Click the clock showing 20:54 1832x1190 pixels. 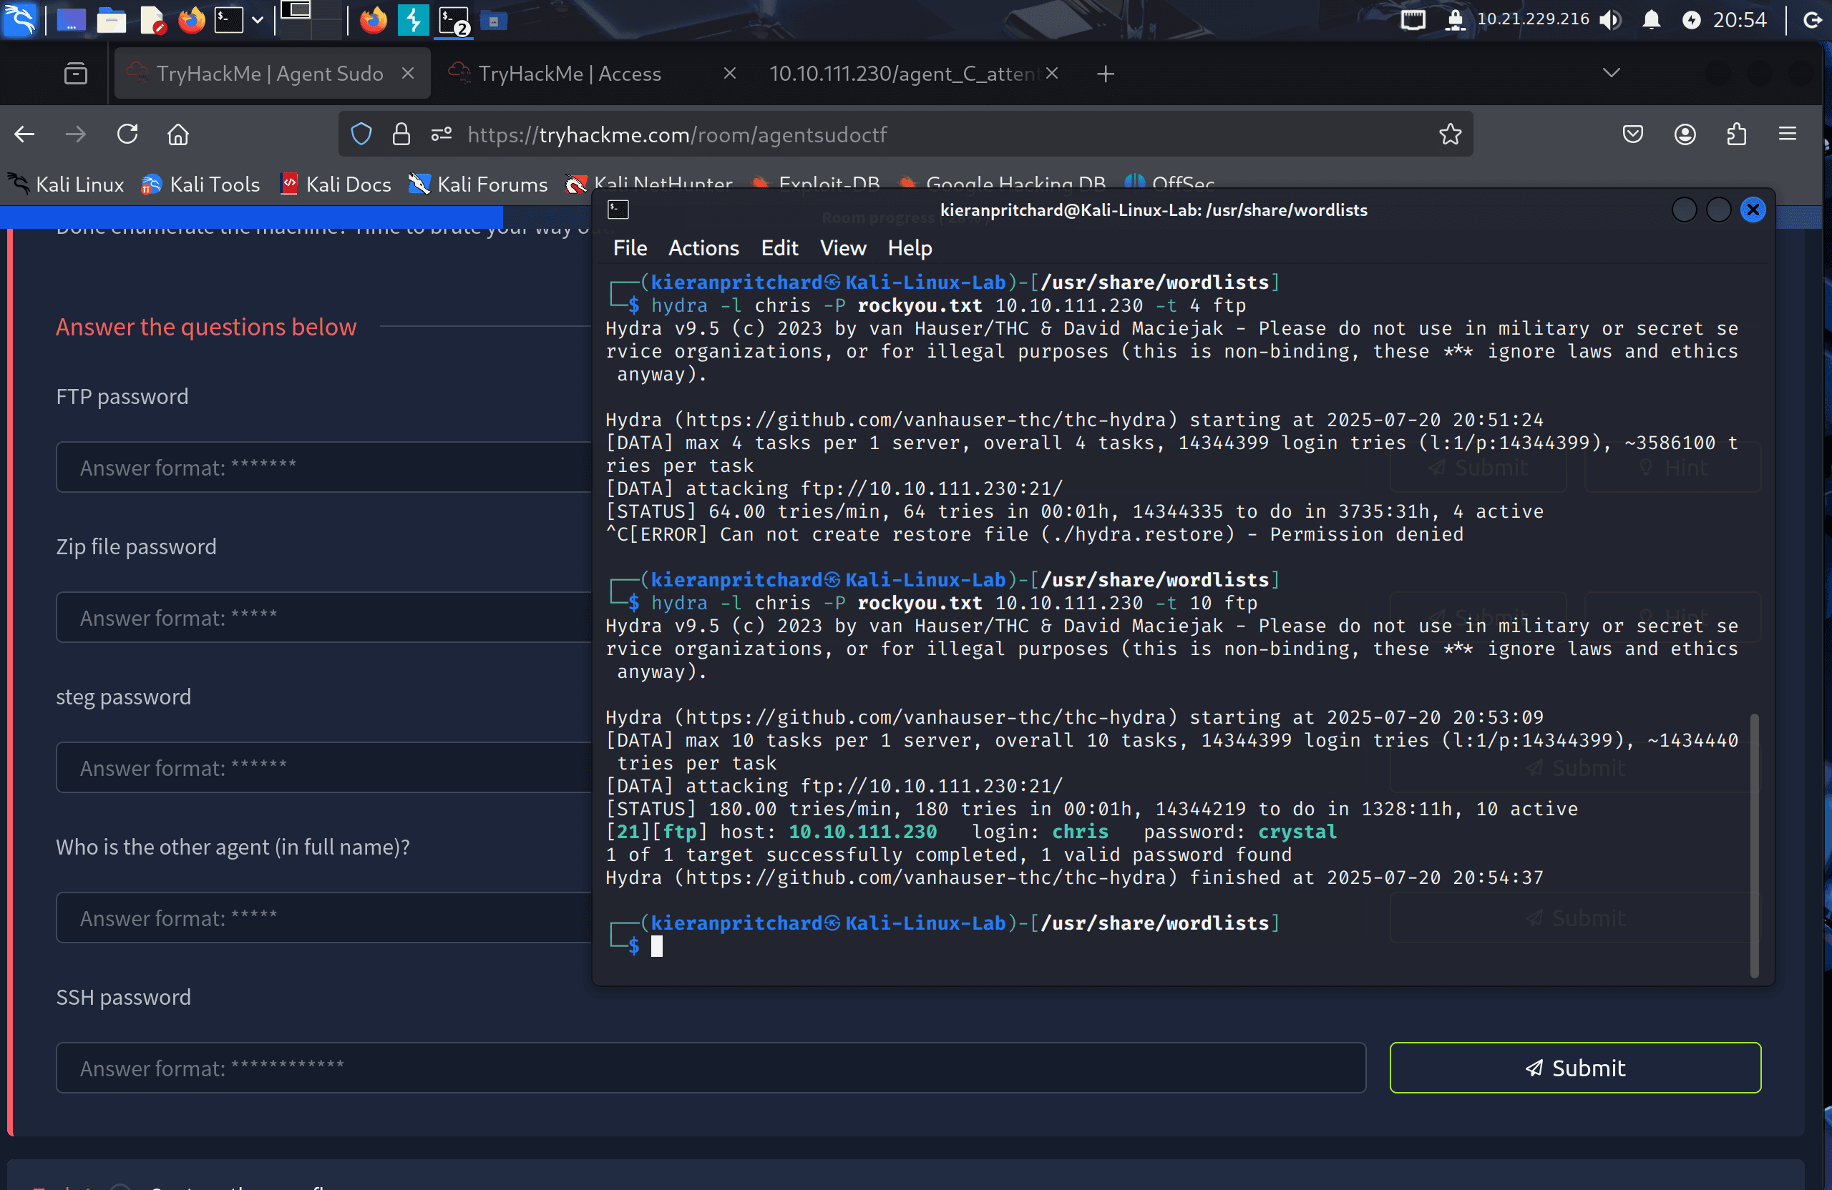[1739, 20]
